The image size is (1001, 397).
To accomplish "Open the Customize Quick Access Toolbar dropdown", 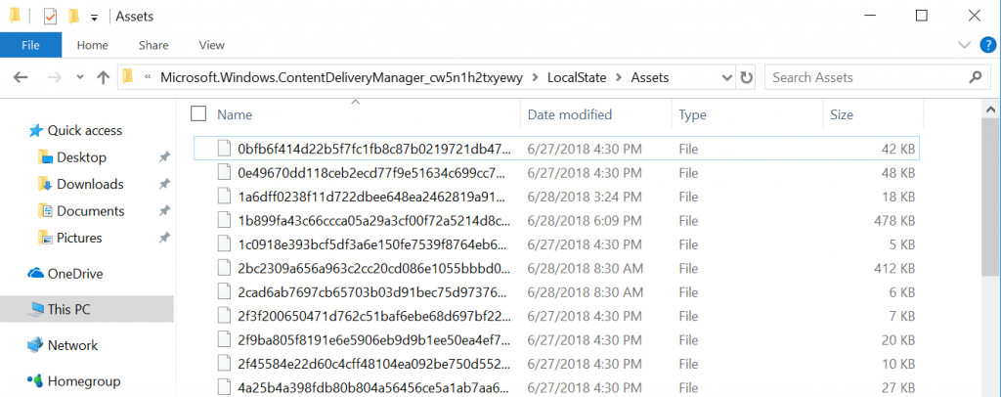I will (94, 18).
